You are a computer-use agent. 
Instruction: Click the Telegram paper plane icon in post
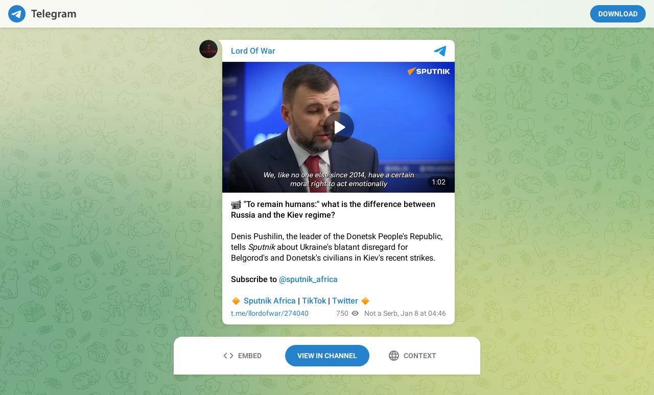point(440,51)
